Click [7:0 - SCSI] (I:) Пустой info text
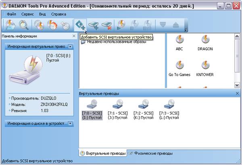The height and width of the screenshot is (165, 242). tap(58, 58)
